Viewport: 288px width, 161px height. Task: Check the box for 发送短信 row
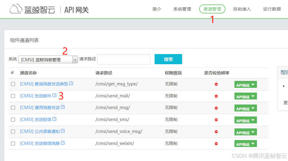13,119
